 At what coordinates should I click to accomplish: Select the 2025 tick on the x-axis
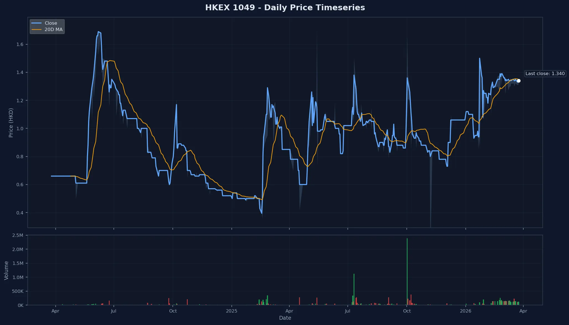click(x=232, y=311)
